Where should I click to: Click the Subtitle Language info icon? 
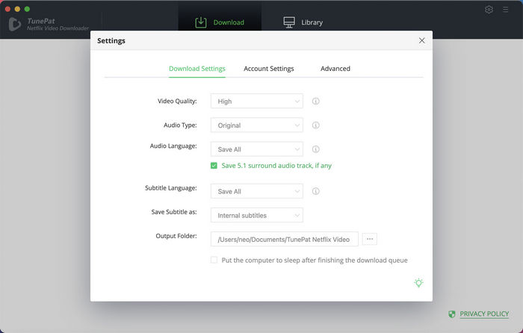tap(315, 191)
